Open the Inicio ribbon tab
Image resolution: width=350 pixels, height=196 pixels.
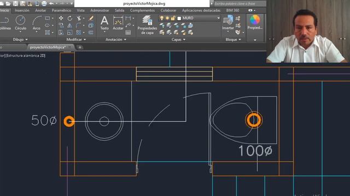(4, 10)
